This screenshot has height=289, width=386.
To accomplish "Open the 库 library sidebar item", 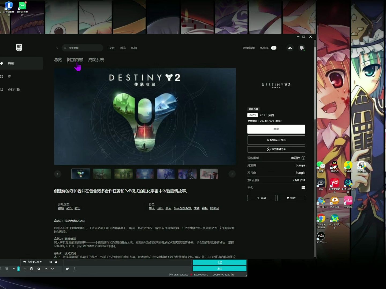I will click(x=21, y=77).
